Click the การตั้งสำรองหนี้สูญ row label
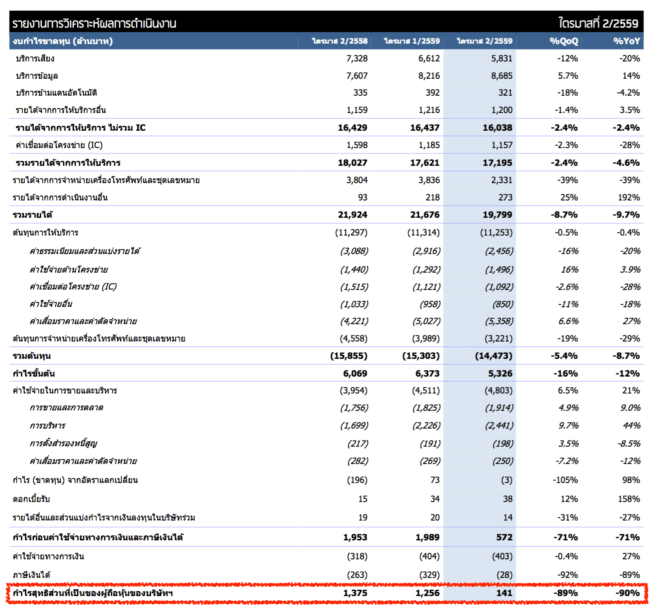Viewport: 654px width, 608px height. pos(63,443)
